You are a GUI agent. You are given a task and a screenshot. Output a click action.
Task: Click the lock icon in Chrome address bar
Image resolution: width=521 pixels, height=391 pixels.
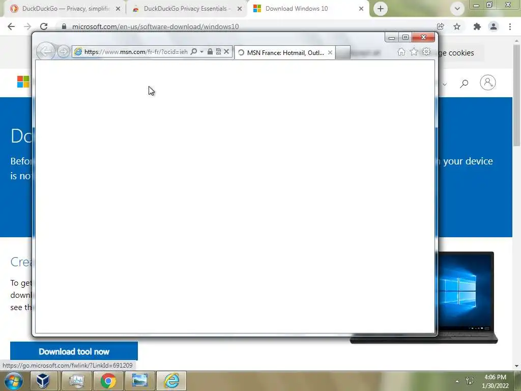[64, 26]
